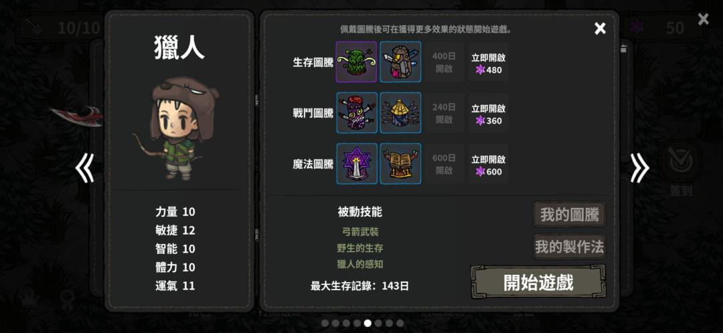The image size is (723, 333).
Task: Close the totem selection panel
Action: (600, 29)
